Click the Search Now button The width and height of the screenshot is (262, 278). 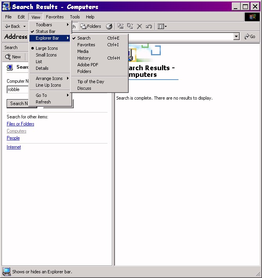[18, 104]
